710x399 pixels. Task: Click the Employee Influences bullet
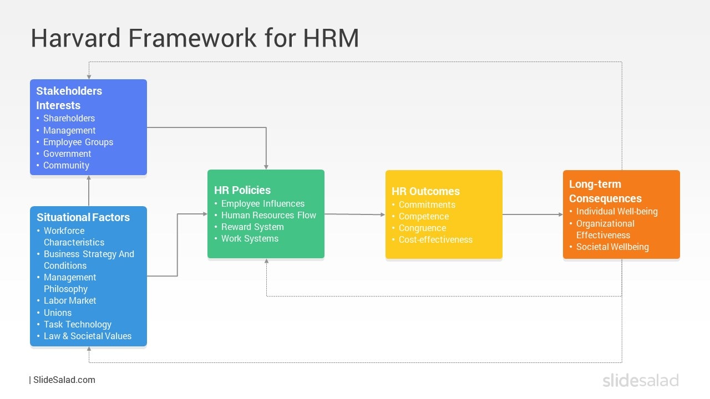(263, 204)
